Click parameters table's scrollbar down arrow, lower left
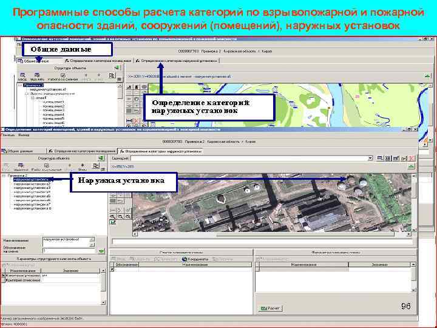Screen dimensions: 437x328 (103, 302)
